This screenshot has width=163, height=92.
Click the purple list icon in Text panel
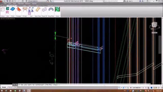pos(30,14)
